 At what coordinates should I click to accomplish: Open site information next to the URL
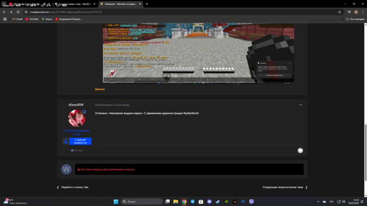pyautogui.click(x=26, y=12)
